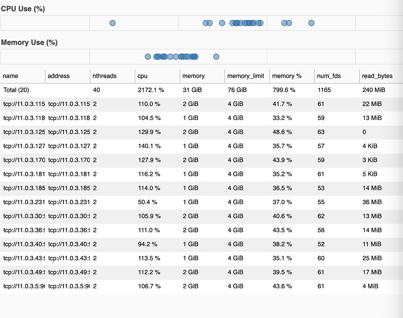Image resolution: width=403 pixels, height=318 pixels.
Task: Click the memory percent value 40.6 %
Action: 282,216
